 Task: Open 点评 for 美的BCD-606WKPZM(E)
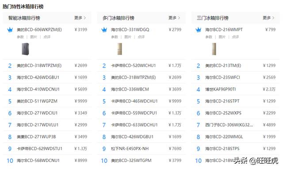coord(47,37)
